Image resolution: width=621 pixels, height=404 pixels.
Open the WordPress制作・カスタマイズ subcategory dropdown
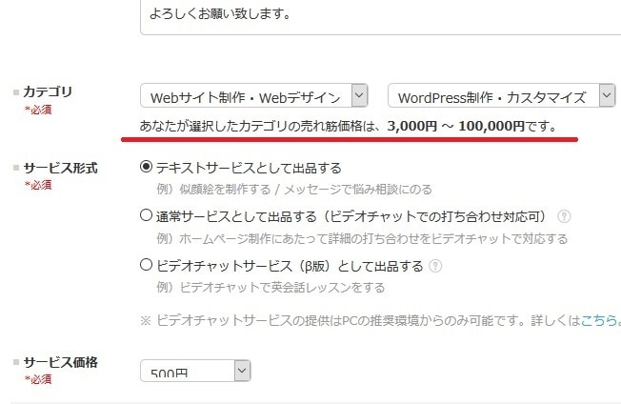click(501, 95)
